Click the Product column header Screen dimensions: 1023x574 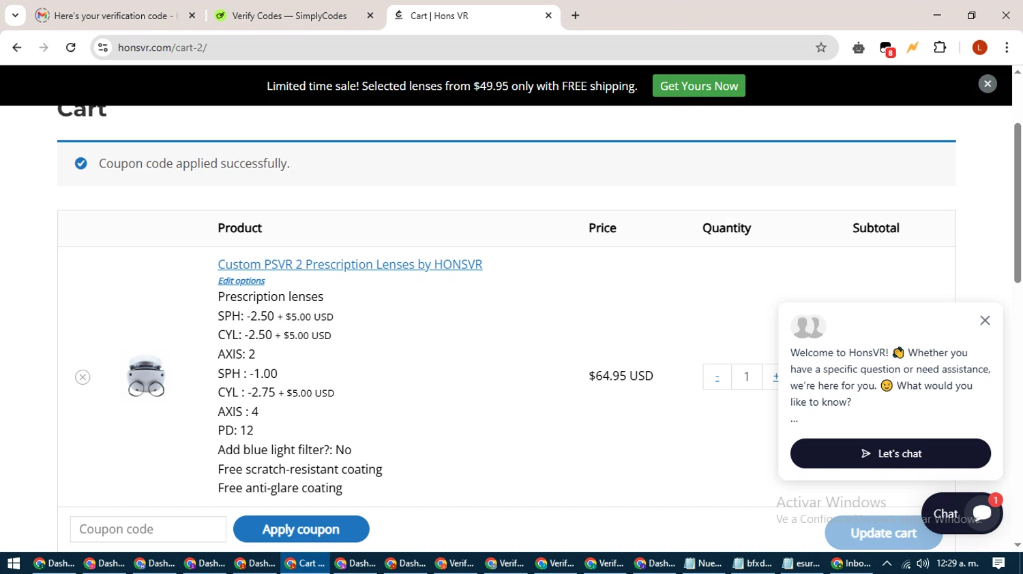pyautogui.click(x=239, y=228)
